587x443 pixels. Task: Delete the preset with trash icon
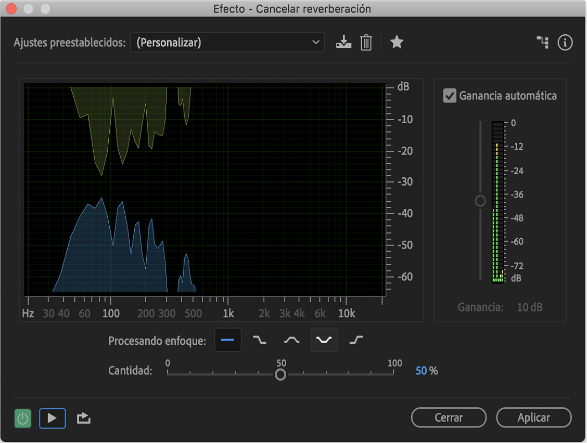click(366, 42)
